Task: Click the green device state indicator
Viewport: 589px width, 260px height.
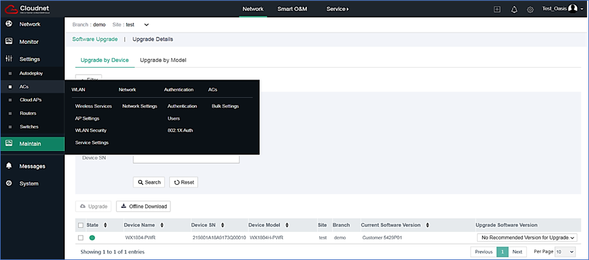Action: (x=92, y=238)
